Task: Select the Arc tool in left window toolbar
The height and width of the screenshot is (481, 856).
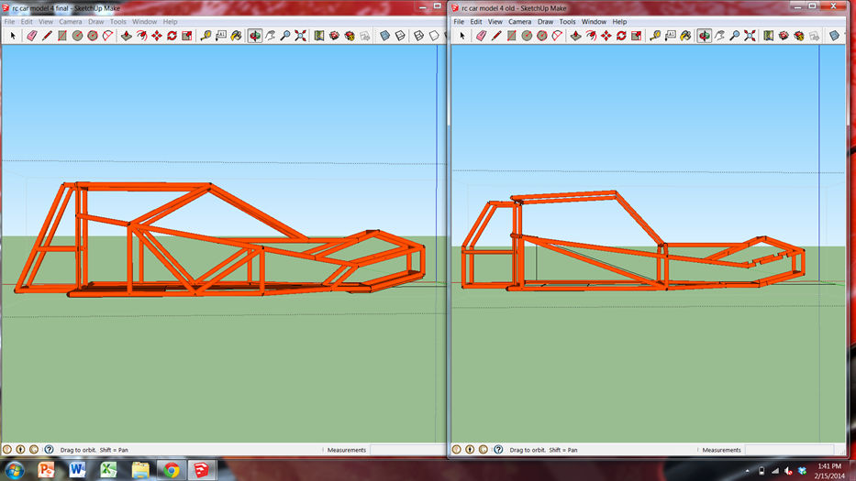Action: pos(108,36)
